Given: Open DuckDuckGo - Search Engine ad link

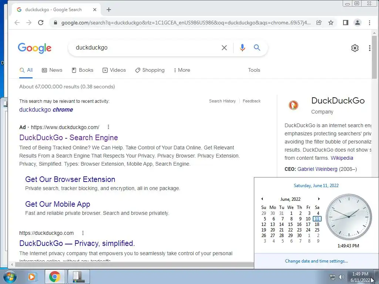Looking at the screenshot, I should tap(68, 138).
